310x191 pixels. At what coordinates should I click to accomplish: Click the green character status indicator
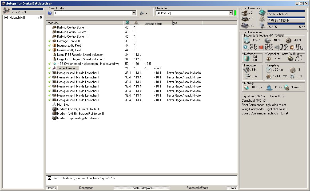click(x=235, y=13)
